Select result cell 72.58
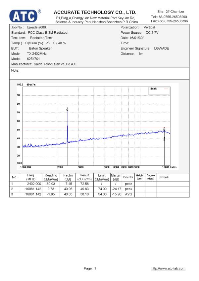 pyautogui.click(x=84, y=184)
